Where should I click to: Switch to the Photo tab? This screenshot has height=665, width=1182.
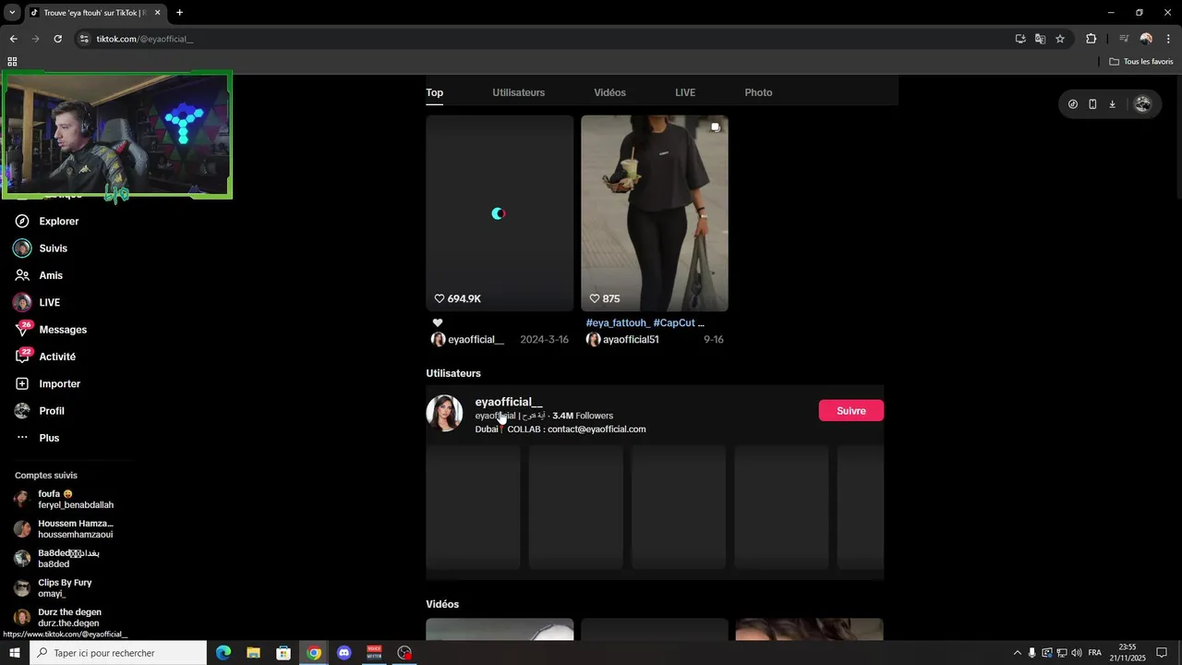click(758, 92)
